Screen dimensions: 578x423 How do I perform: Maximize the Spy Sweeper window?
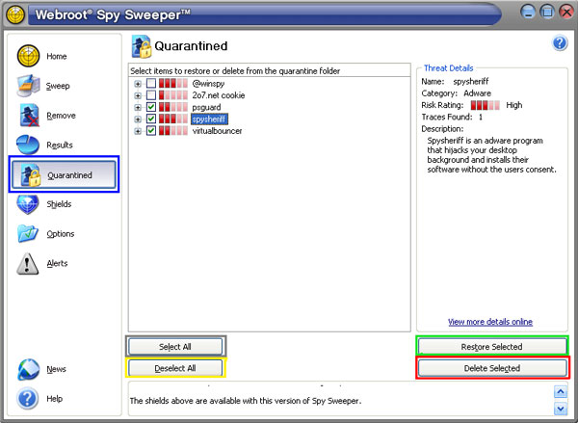click(x=547, y=13)
